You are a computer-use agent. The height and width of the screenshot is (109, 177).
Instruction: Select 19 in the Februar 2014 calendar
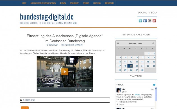point(130,66)
